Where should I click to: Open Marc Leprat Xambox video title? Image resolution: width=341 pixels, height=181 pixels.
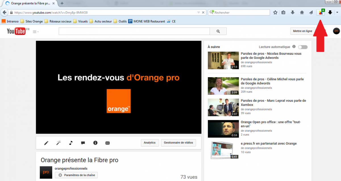(273, 103)
